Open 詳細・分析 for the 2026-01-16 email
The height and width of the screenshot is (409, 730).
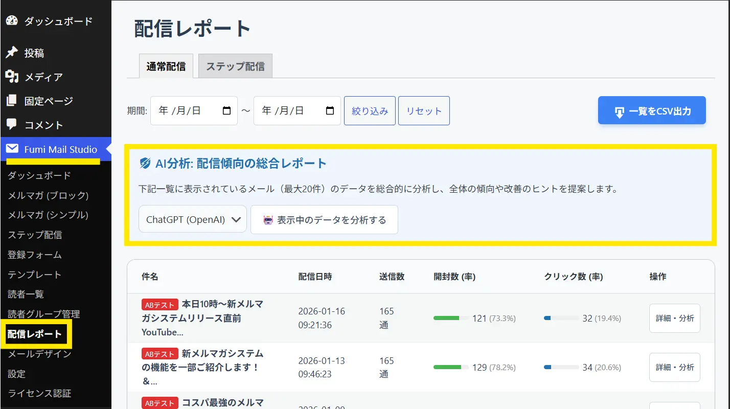674,318
